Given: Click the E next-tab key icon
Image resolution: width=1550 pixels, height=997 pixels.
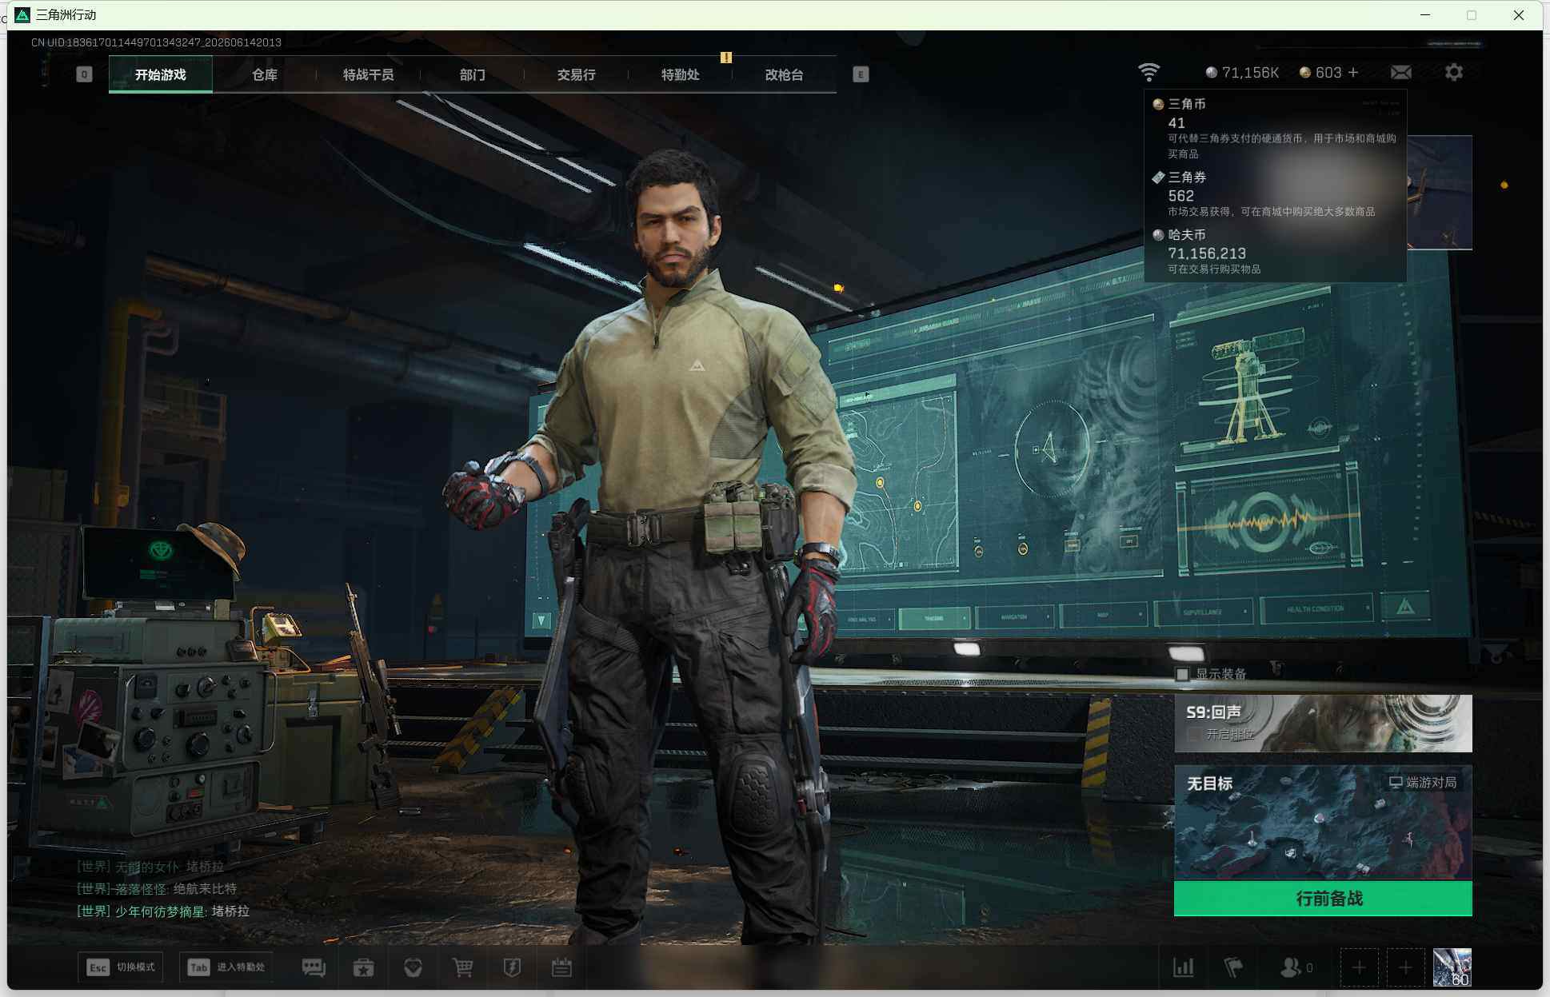Looking at the screenshot, I should (x=861, y=74).
